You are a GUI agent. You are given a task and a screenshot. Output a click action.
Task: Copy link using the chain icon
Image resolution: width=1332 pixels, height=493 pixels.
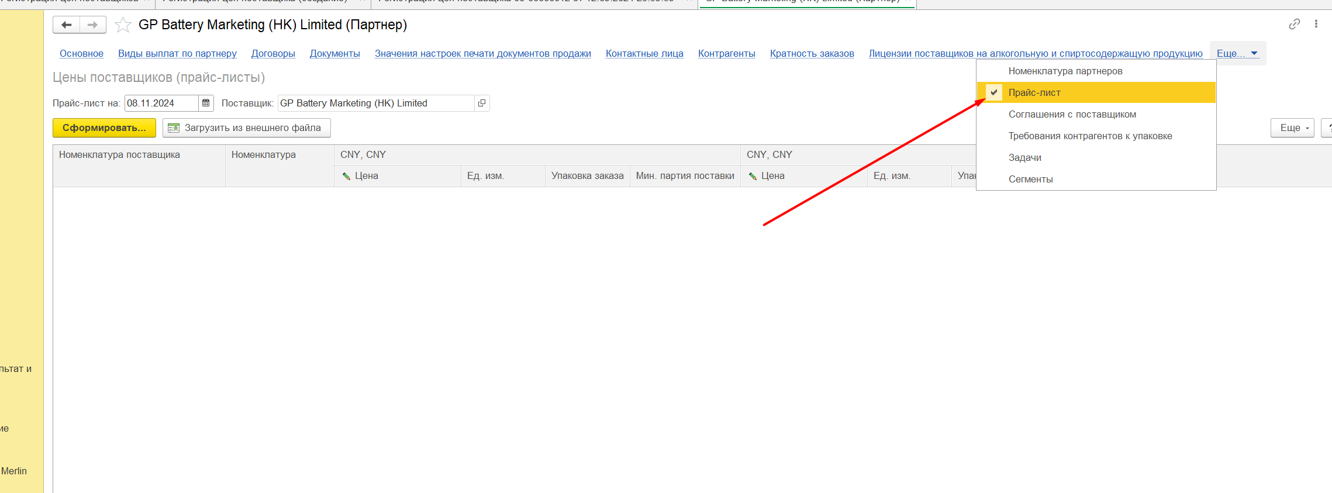tap(1294, 24)
